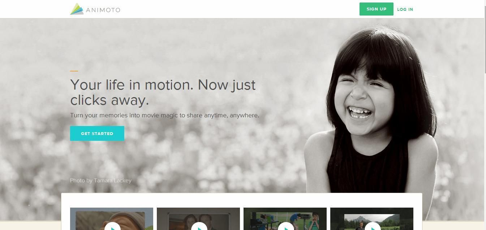
Task: Go to Log In
Action: (405, 9)
